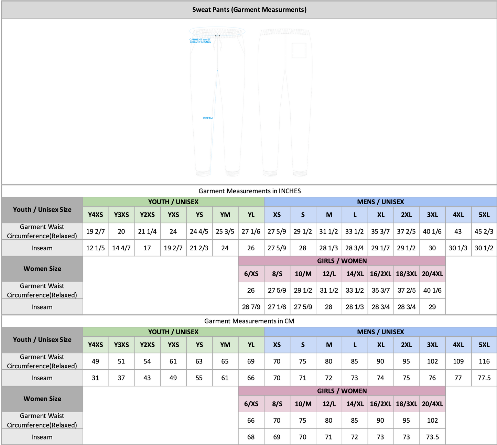Click the pink GIRLS / WOMEN banner in inches table
The image size is (497, 445).
342,261
